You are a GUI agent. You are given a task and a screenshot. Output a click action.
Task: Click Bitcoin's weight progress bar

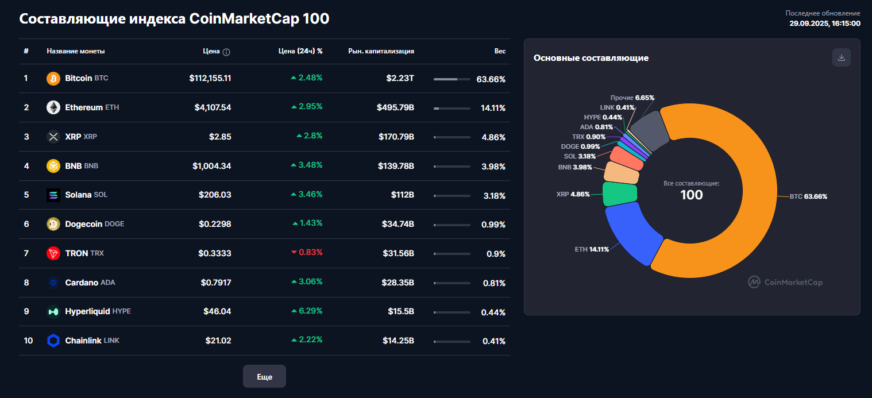(x=452, y=79)
